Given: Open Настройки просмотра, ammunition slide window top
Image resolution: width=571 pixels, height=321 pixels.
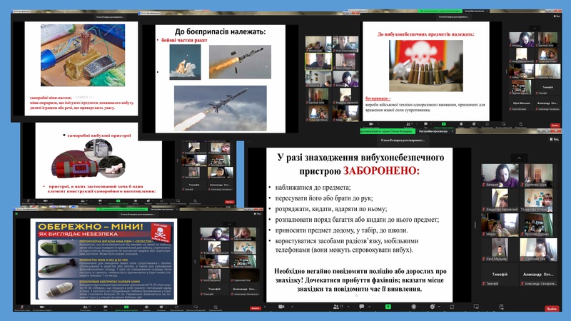Looking at the screenshot, I should point(476,11).
